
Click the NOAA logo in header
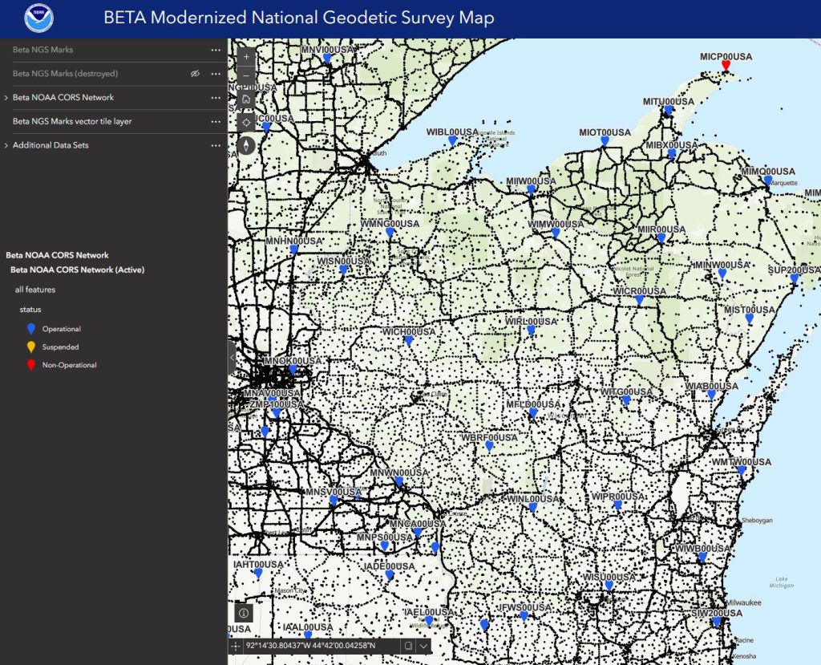(38, 18)
